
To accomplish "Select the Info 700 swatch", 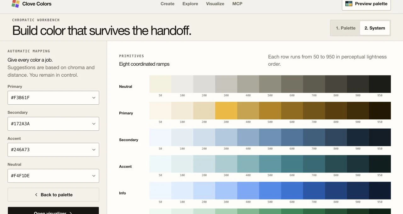I will 314,191.
